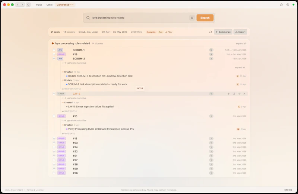
Task: Click the Created 15 Apr heading in SCRUM-2
Action: click(72, 72)
